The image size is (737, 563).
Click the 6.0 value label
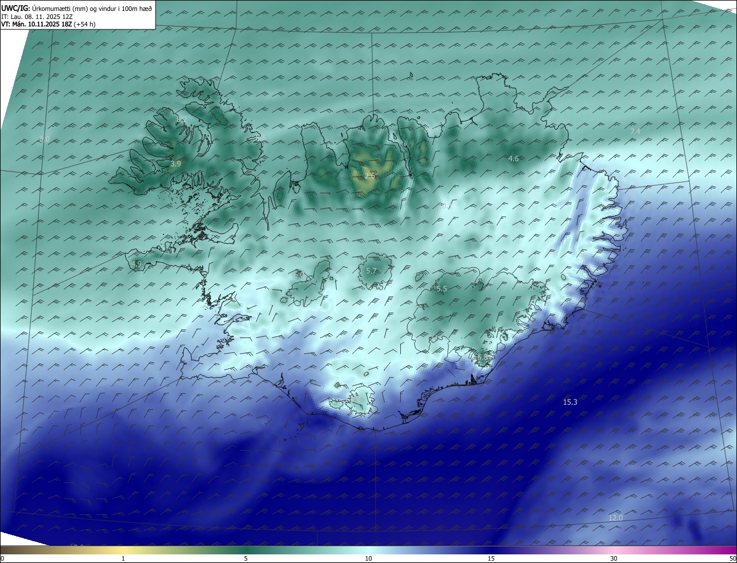(x=298, y=275)
